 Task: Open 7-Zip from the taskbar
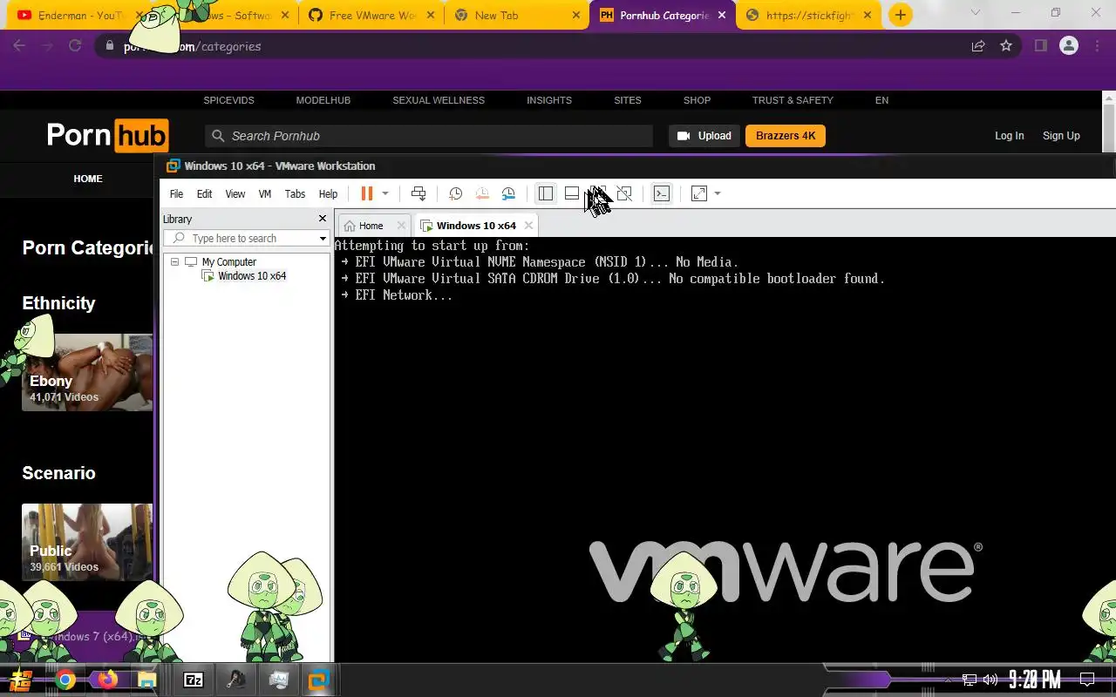click(x=194, y=680)
